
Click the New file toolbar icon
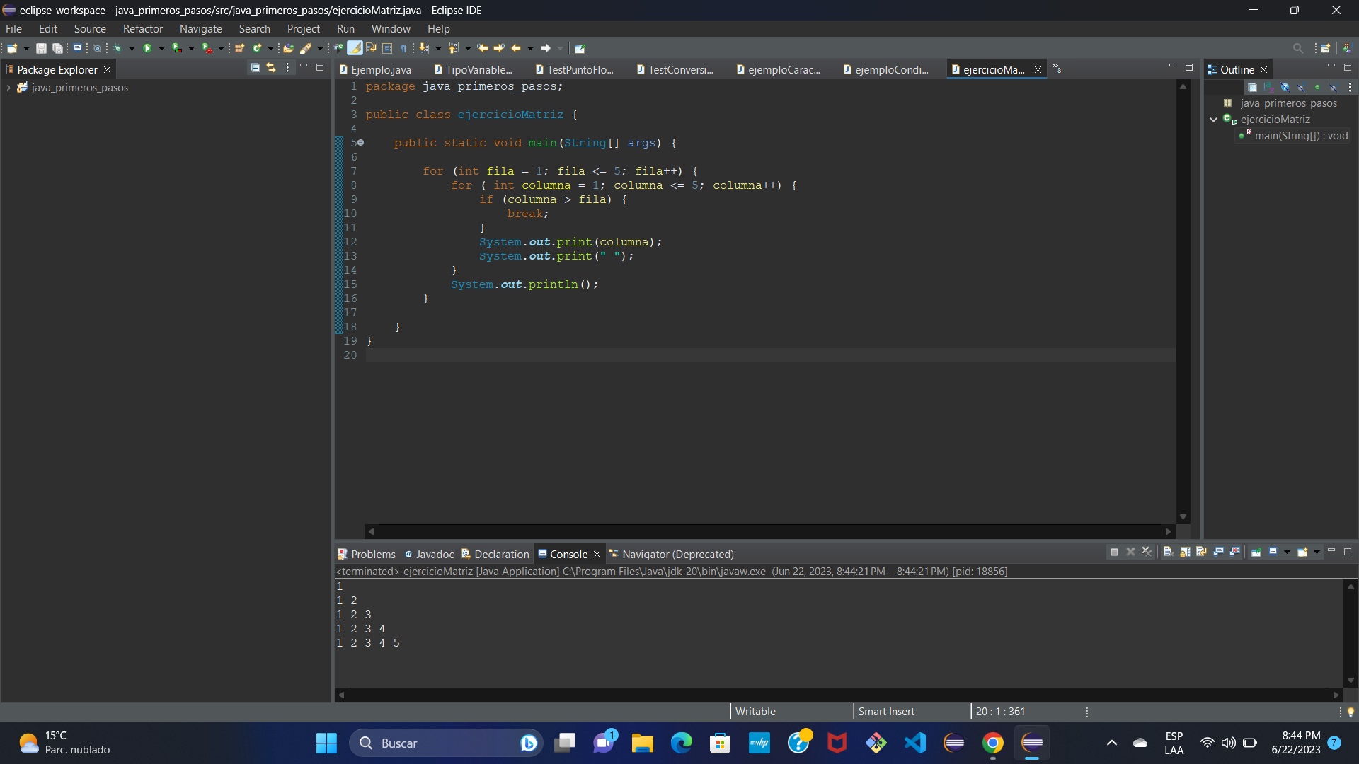[12, 48]
